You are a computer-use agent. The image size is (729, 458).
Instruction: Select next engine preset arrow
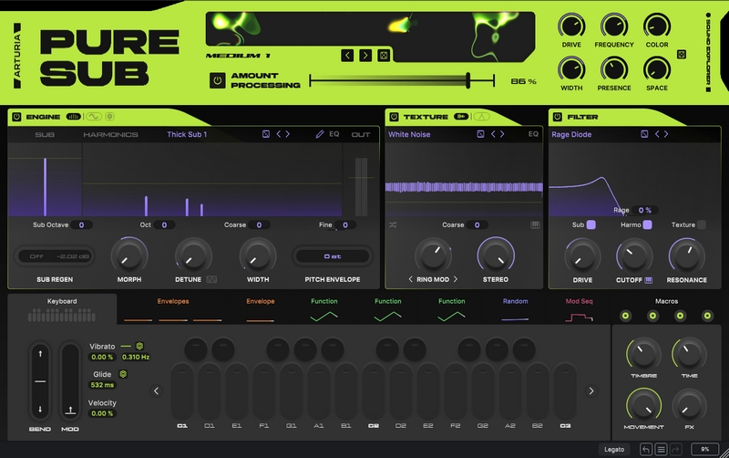pyautogui.click(x=288, y=134)
